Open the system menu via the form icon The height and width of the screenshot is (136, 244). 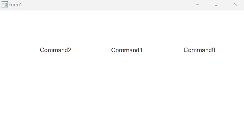[4, 4]
